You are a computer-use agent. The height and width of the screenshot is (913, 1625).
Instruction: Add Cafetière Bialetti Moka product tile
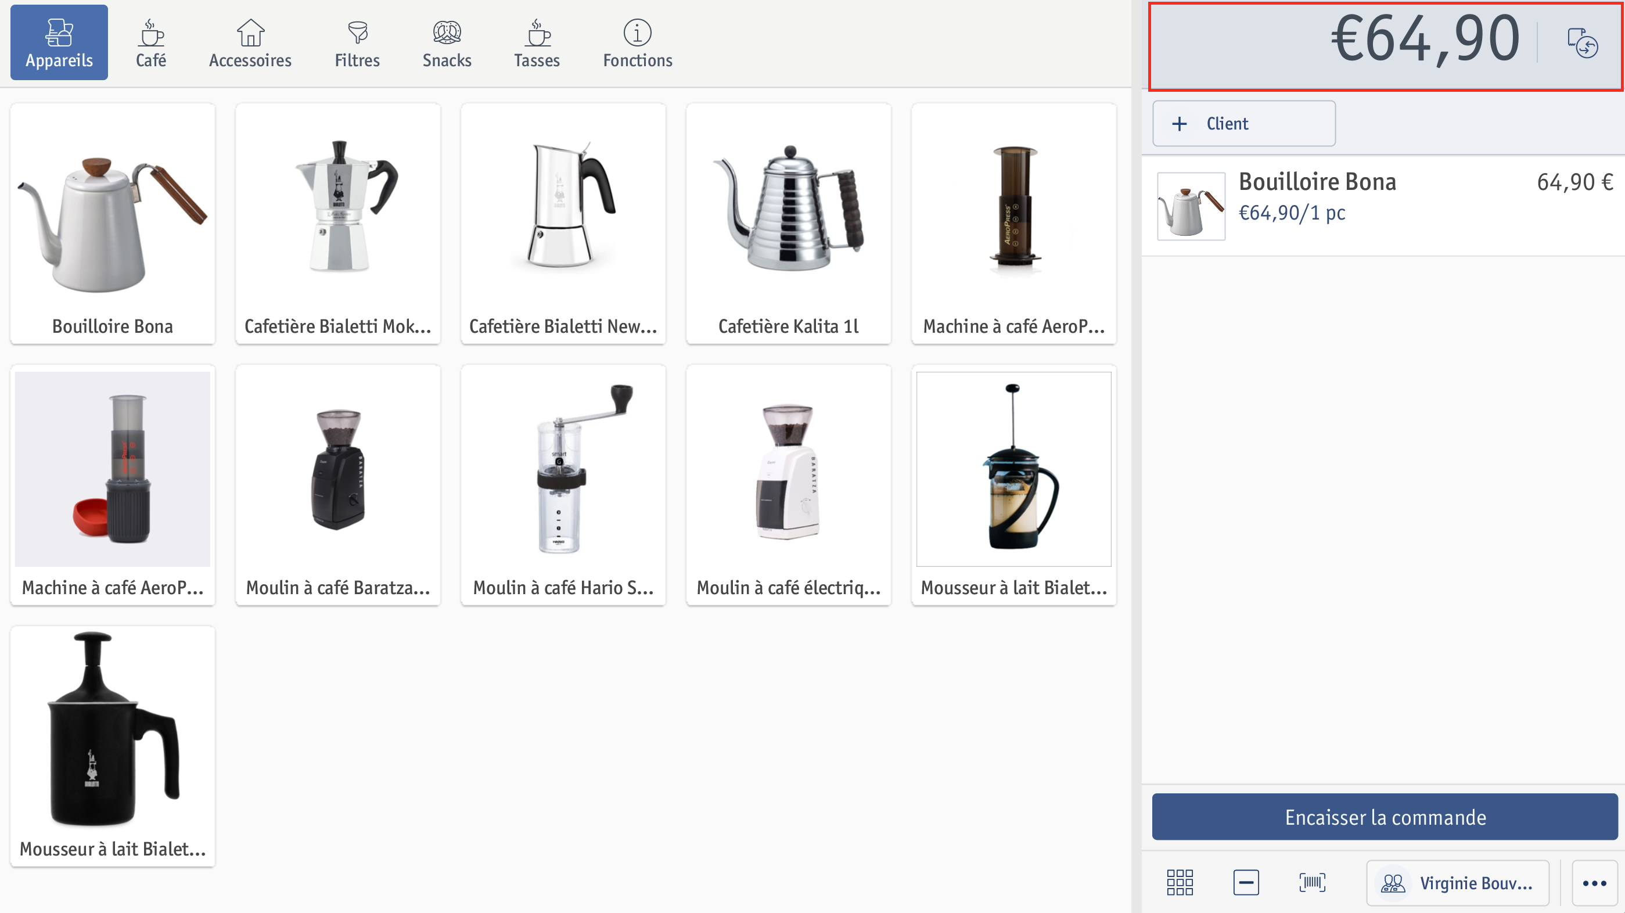(338, 224)
